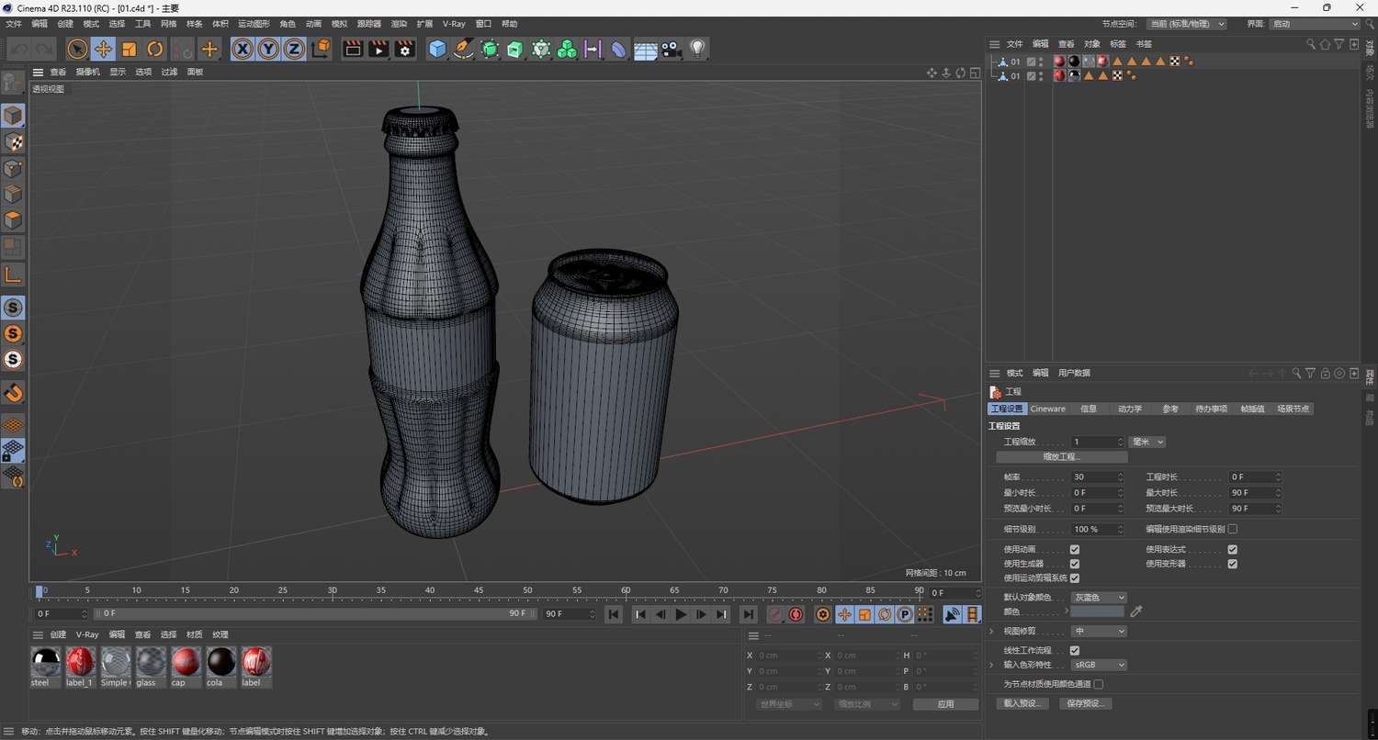Screen dimensions: 1378x740
Task: Open the 默认对象颜色 dropdown showing 灰蓝色
Action: click(1099, 598)
